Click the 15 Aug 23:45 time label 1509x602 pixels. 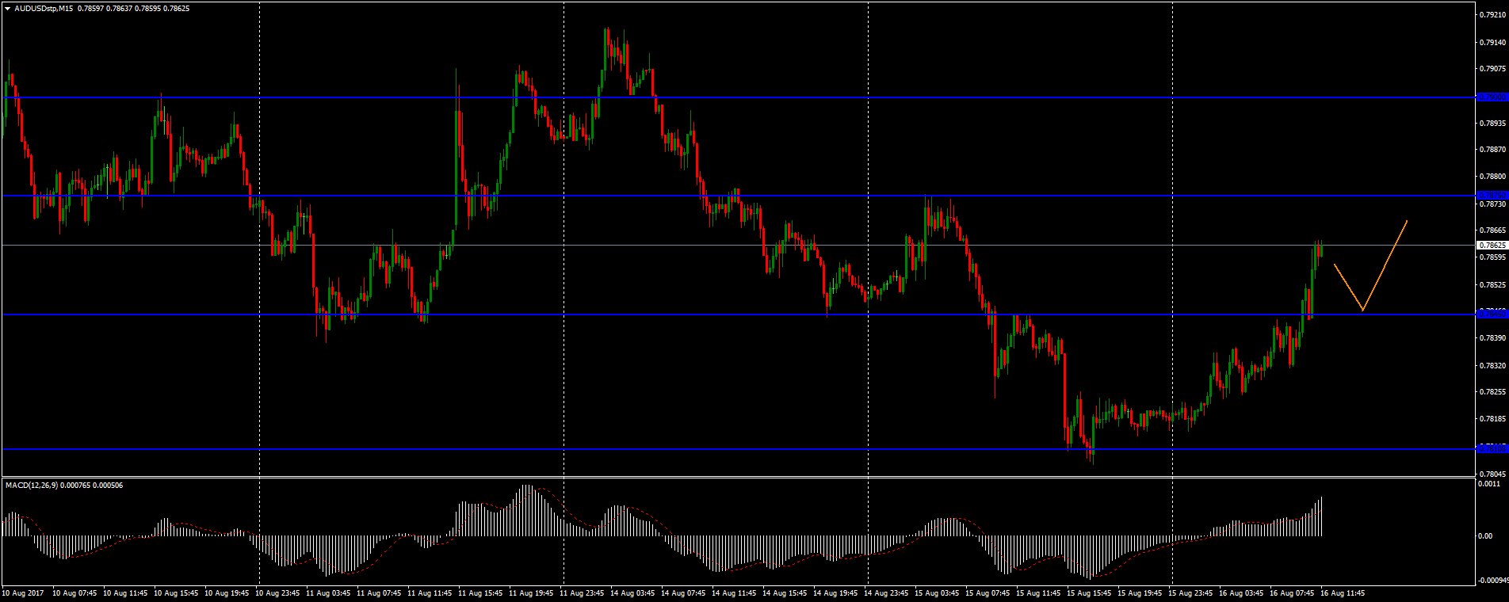[1191, 592]
